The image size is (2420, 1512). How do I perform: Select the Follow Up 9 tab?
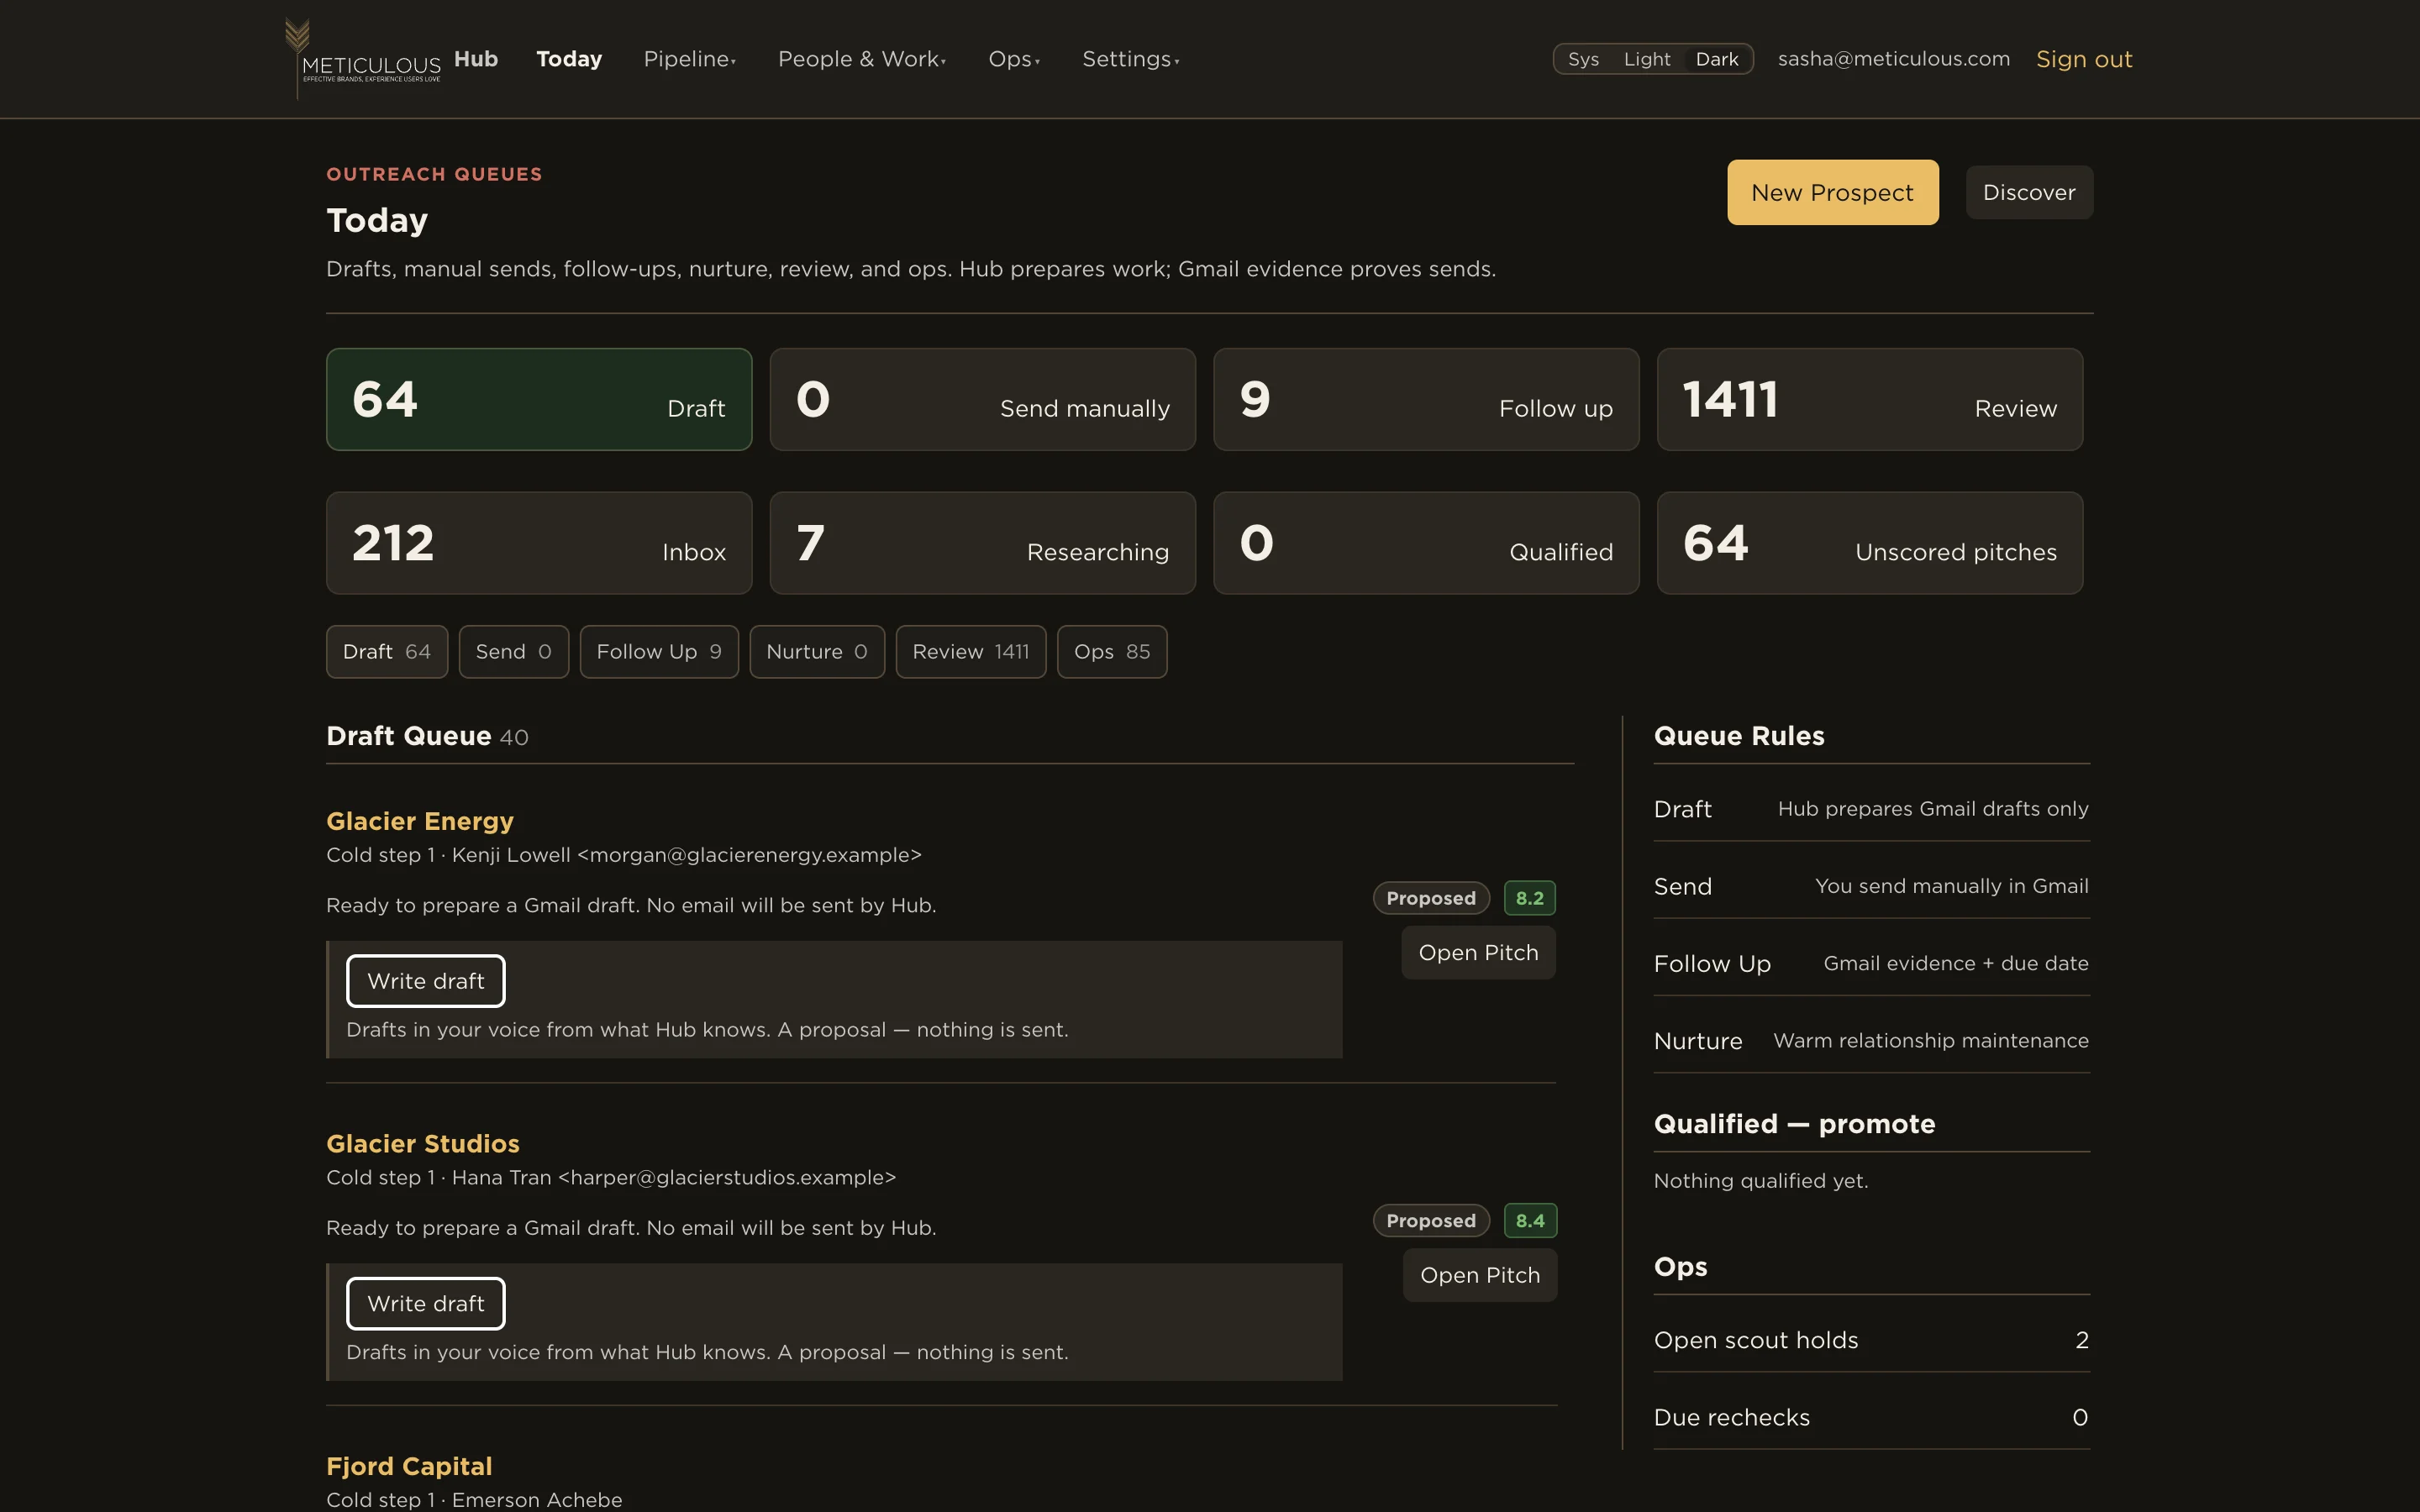click(x=659, y=652)
